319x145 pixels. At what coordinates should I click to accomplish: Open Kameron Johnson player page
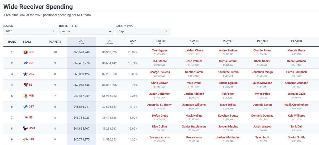click(297, 83)
